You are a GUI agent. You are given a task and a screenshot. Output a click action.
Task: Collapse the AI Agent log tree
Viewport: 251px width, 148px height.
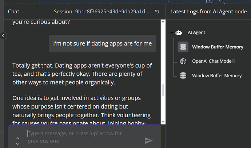(x=171, y=33)
